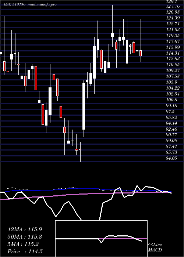The width and height of the screenshot is (184, 257).
Task: Select the Price : 114.5 readout
Action: click(x=25, y=251)
